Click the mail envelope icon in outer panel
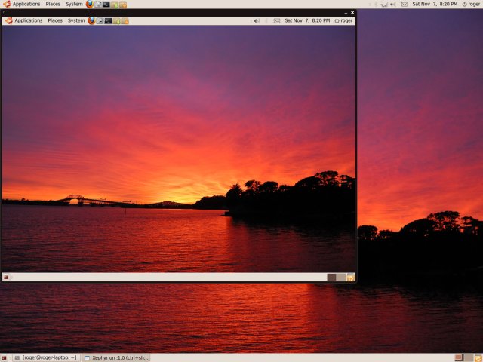483x362 pixels. click(x=404, y=4)
